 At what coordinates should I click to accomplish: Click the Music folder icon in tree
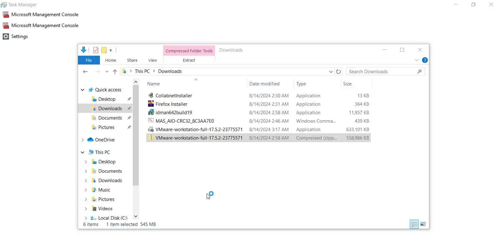tap(94, 190)
